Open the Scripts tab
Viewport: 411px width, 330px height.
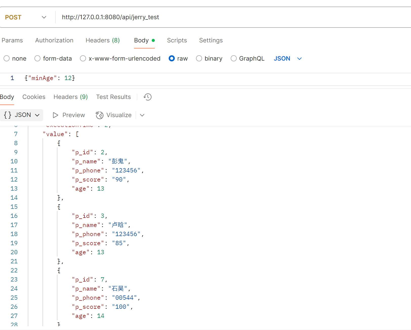[177, 40]
